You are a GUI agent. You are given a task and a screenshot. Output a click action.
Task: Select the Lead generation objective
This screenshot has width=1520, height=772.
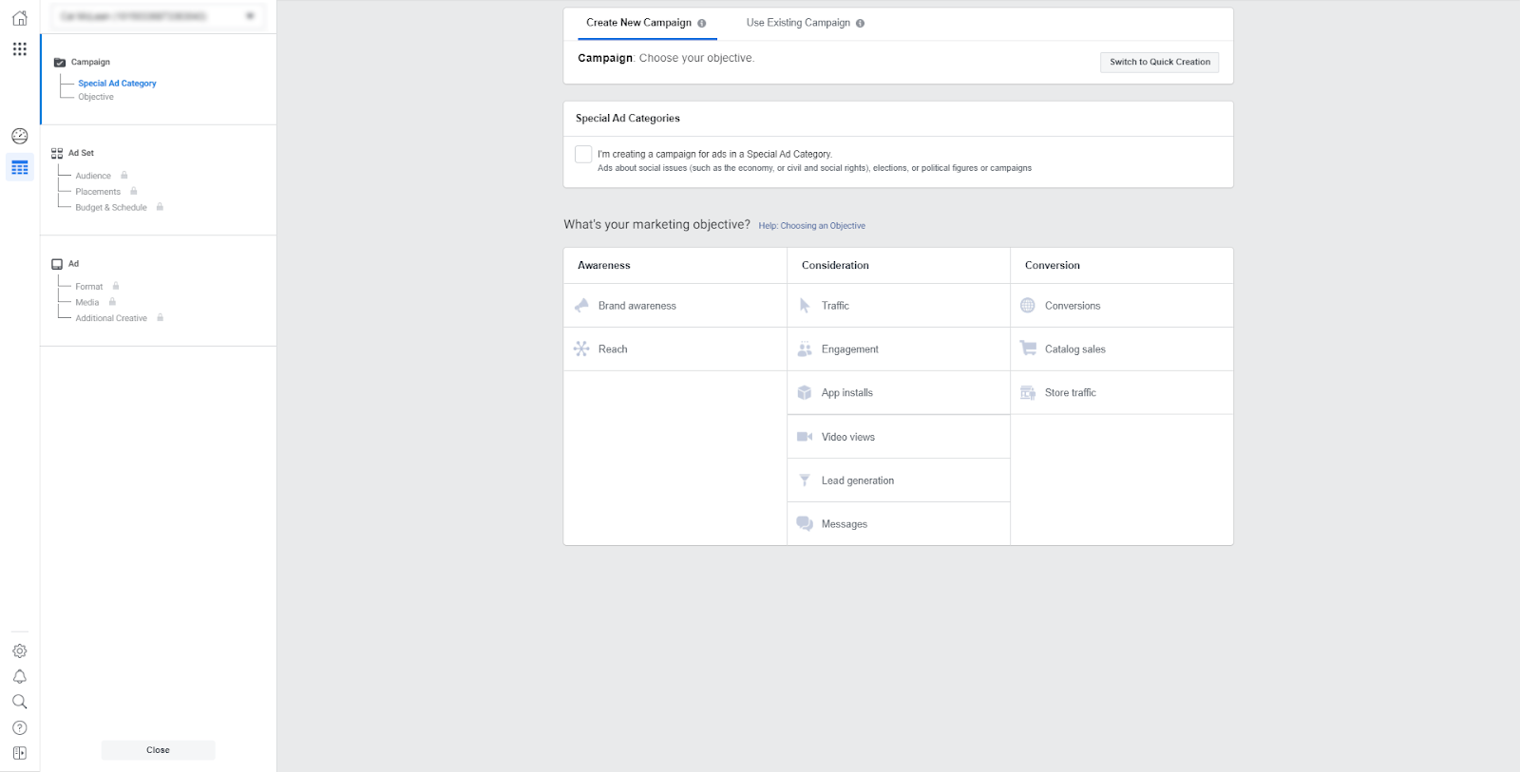[x=857, y=480]
